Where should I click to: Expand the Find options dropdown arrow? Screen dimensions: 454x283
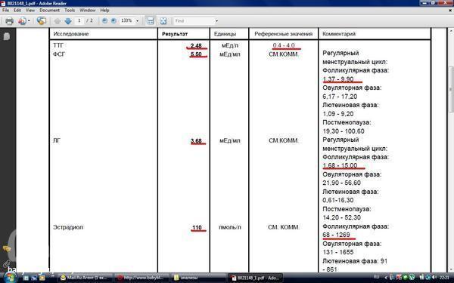pyautogui.click(x=216, y=21)
